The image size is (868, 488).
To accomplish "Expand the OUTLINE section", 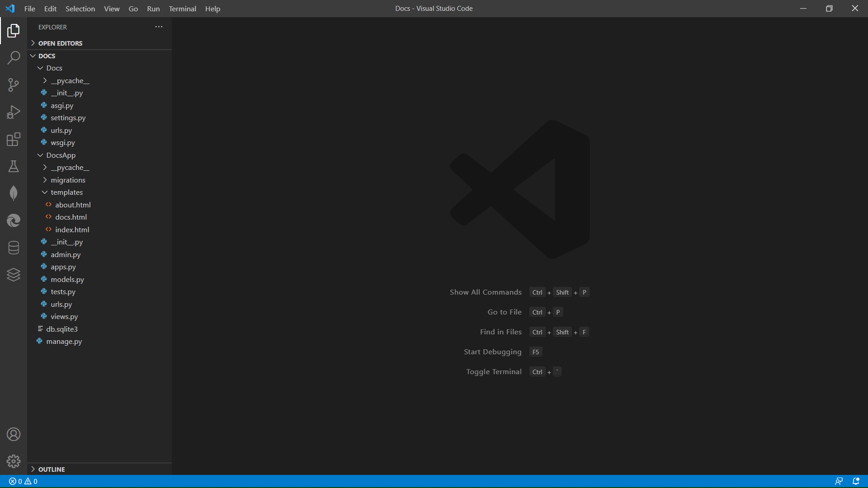I will click(52, 469).
